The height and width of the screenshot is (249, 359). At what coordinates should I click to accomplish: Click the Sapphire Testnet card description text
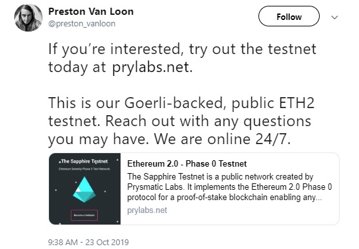tap(229, 187)
